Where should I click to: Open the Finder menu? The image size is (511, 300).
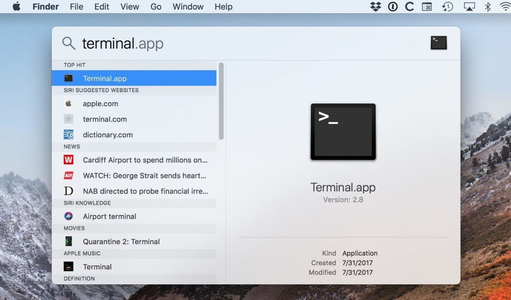coord(46,7)
